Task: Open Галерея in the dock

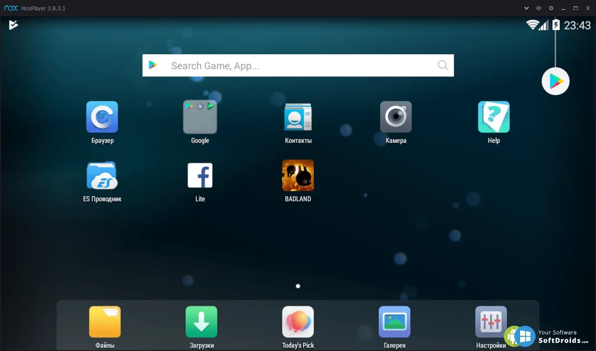Action: click(x=395, y=322)
